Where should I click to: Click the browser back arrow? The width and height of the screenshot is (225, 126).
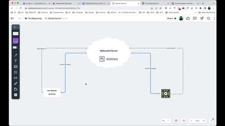pyautogui.click(x=12, y=8)
